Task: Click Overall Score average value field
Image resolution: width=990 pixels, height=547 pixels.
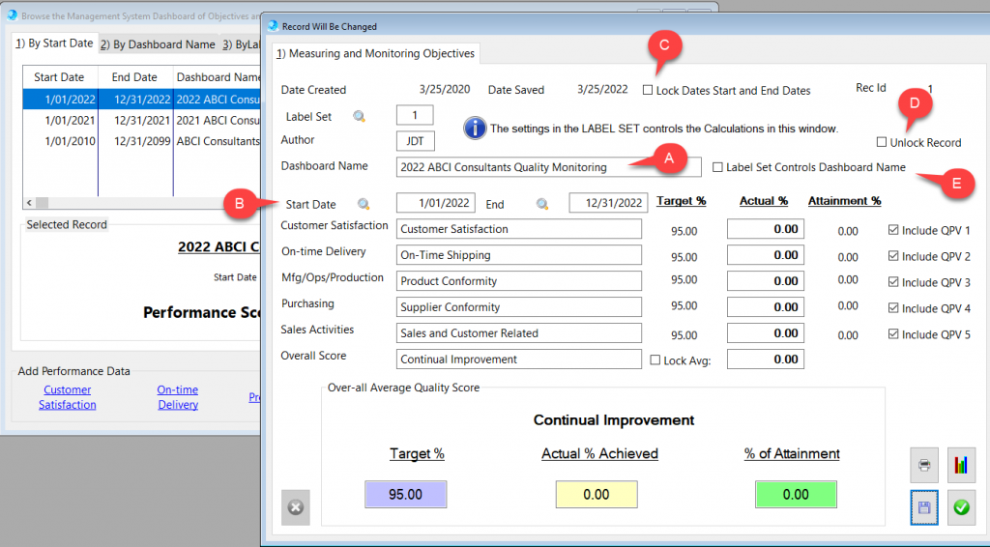Action: click(766, 359)
